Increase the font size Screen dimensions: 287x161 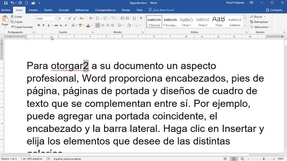click(70, 18)
